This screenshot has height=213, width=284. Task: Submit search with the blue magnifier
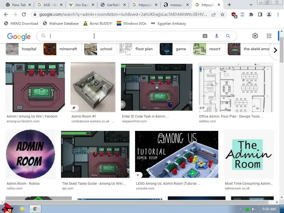coord(228,36)
